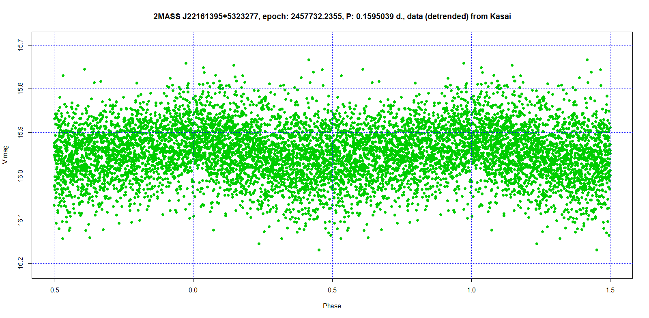Click the plot title with 2MASS J22161395+5323277
The height and width of the screenshot is (318, 649).
coord(332,17)
